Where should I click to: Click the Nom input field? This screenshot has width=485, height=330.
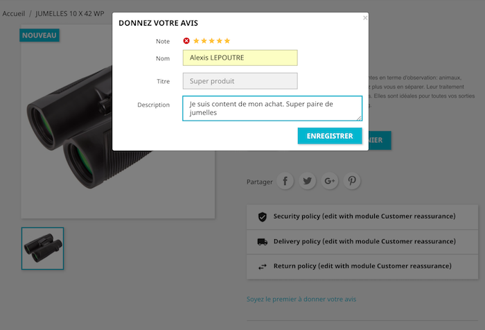pos(240,58)
